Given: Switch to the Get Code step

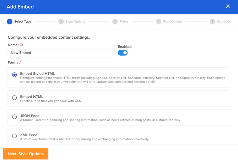Looking at the screenshot, I should [x=224, y=22].
